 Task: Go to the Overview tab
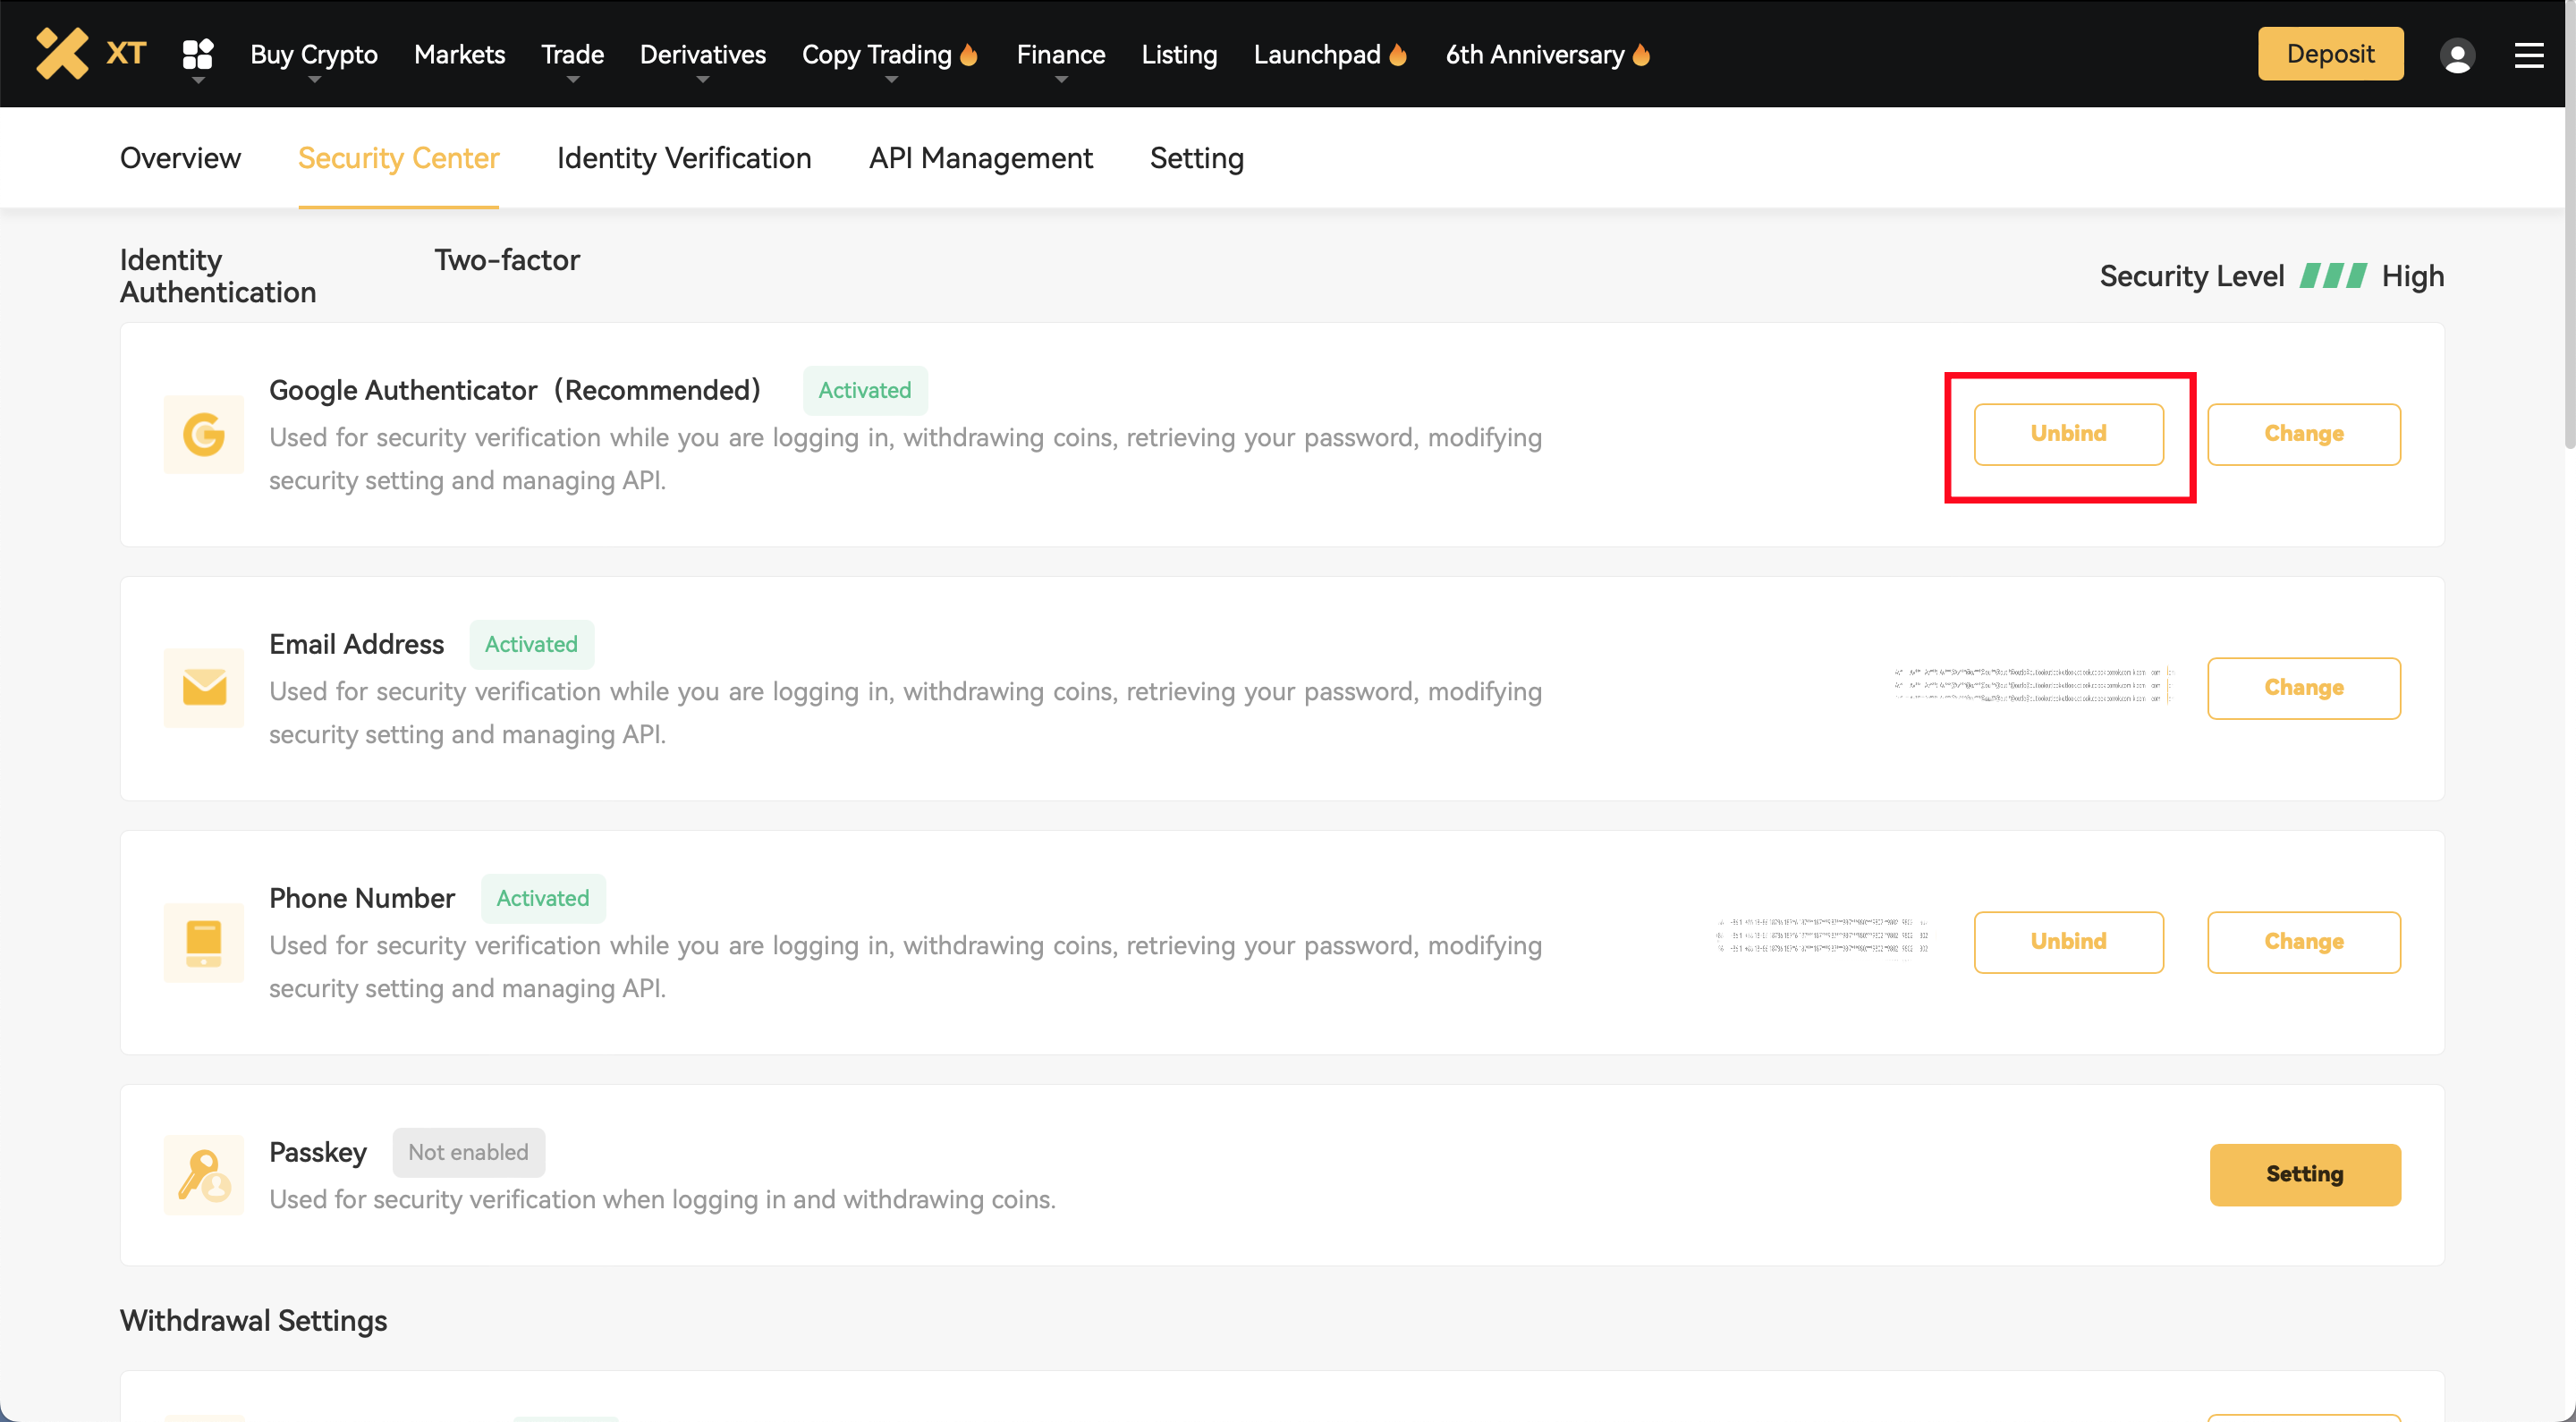[180, 158]
